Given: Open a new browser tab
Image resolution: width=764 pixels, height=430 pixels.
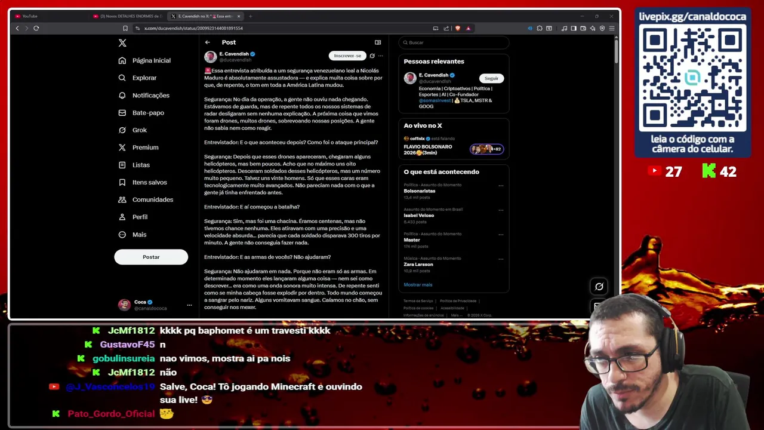Looking at the screenshot, I should 250,16.
